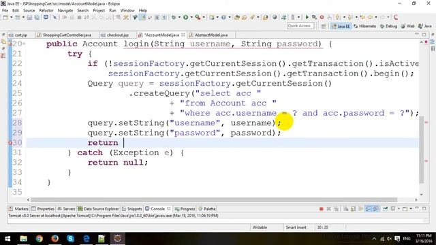
Task: Click the Last Edit Location icon
Action: (x=362, y=17)
